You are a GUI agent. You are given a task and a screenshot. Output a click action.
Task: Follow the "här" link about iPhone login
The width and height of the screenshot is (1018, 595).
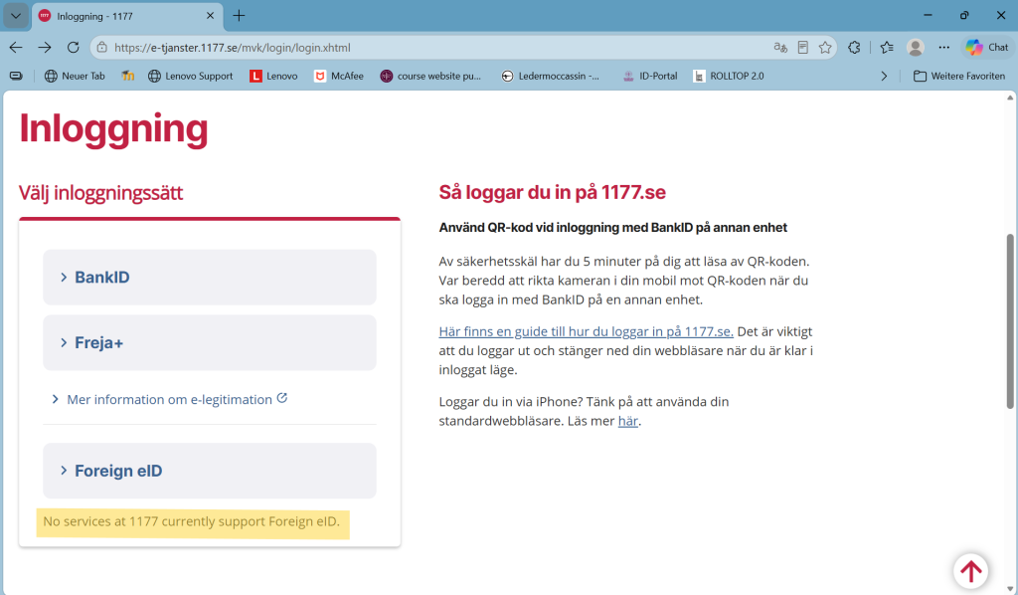coord(628,421)
